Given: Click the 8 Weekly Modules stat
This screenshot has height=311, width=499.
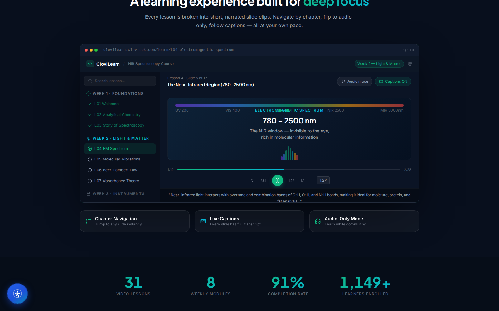Looking at the screenshot, I should [x=211, y=285].
